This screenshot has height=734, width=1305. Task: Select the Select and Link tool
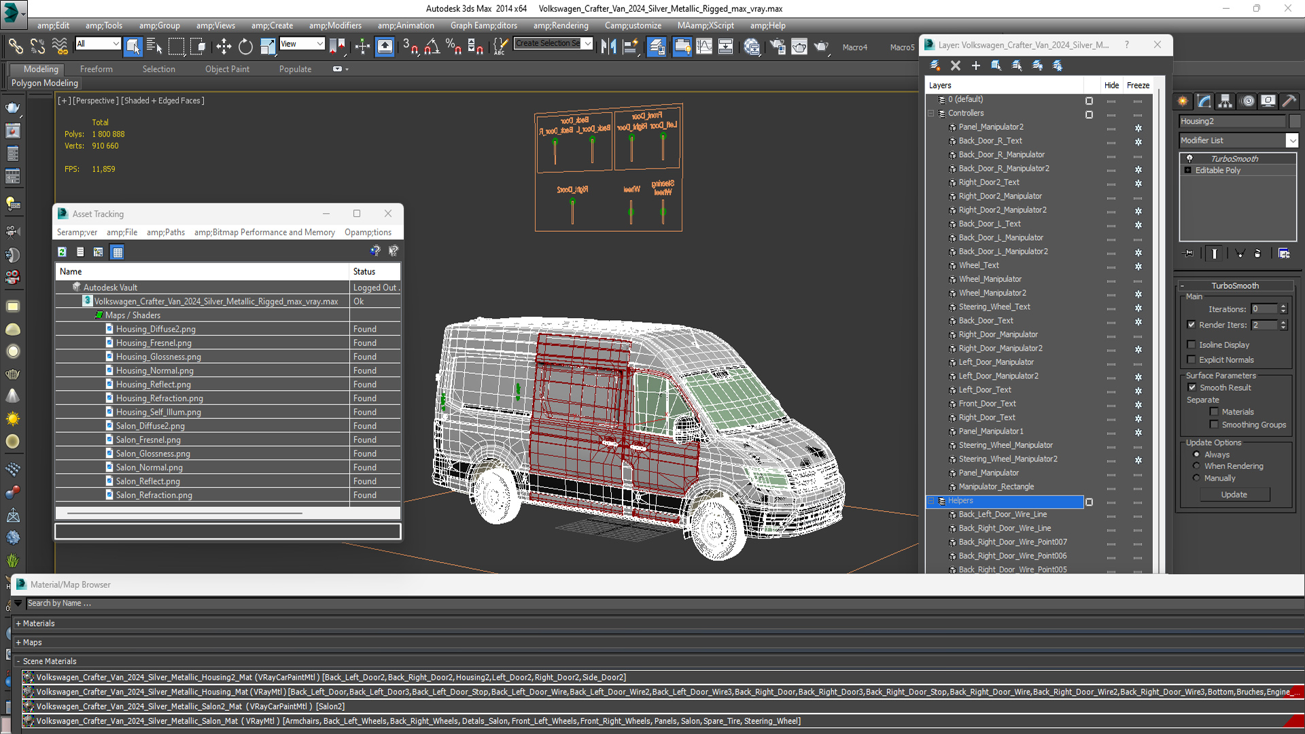pyautogui.click(x=15, y=46)
